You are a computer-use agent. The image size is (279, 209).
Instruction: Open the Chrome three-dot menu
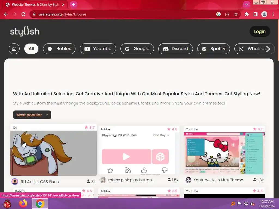pyautogui.click(x=273, y=14)
